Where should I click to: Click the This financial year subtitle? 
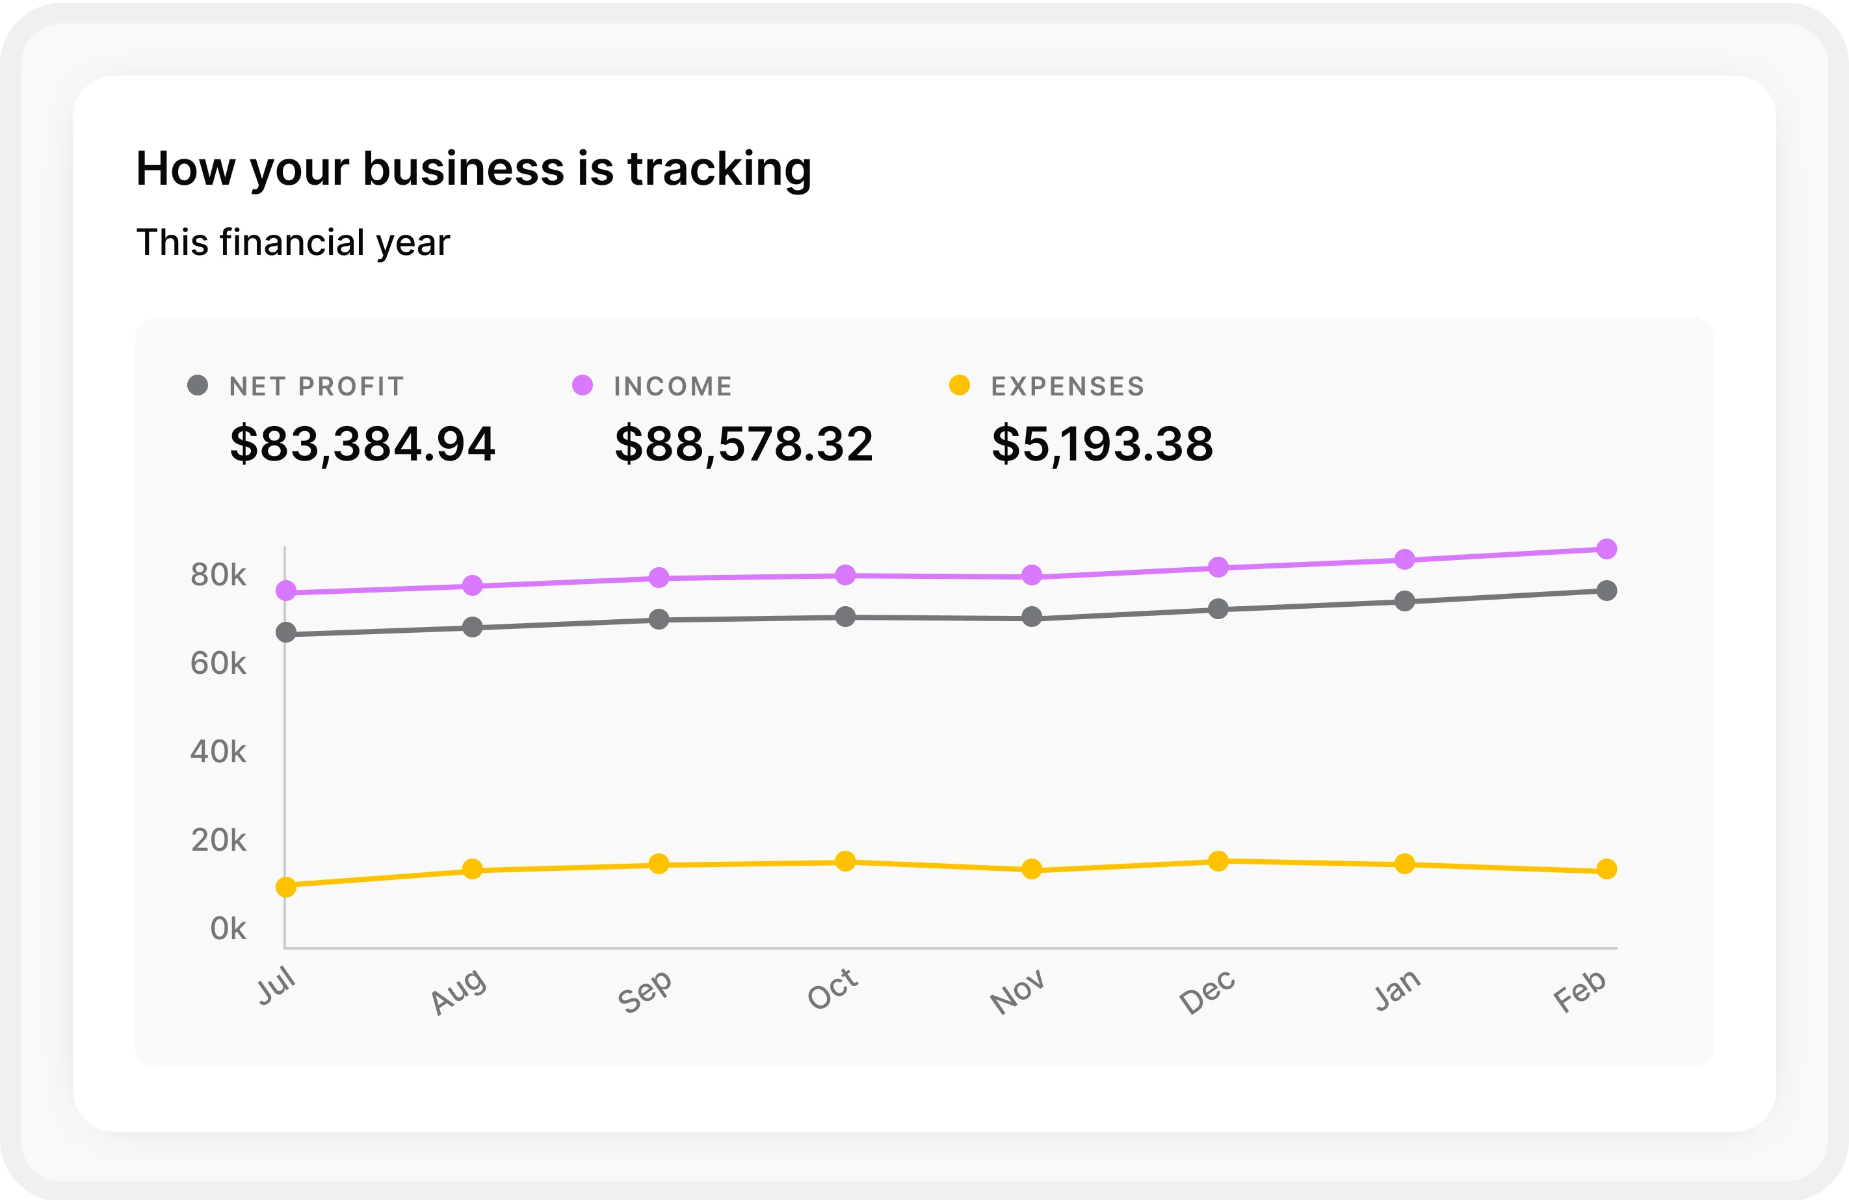pyautogui.click(x=293, y=243)
